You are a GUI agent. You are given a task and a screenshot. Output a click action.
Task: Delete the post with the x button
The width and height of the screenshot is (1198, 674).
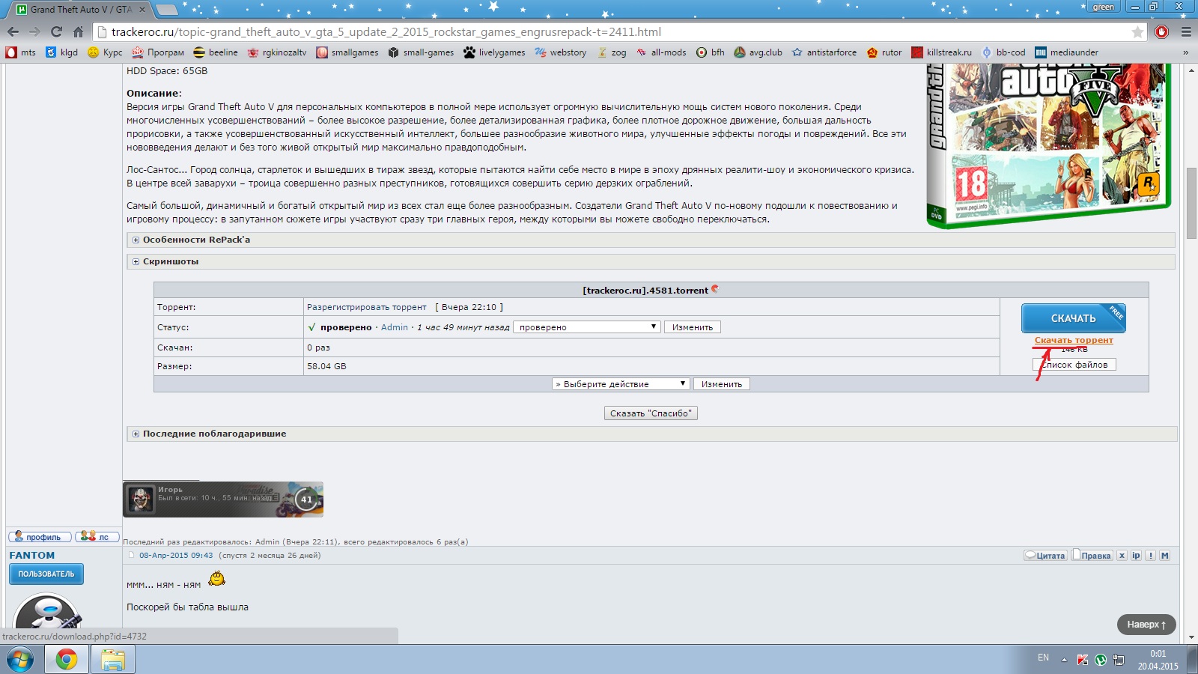(1122, 556)
